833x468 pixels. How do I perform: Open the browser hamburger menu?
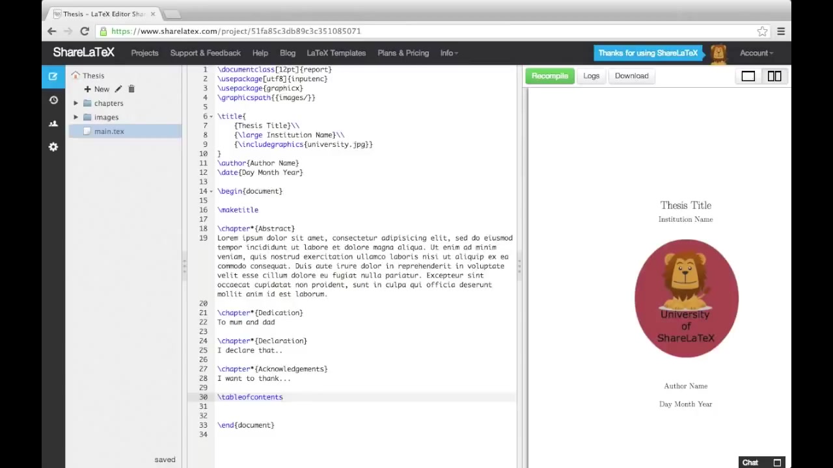point(781,31)
